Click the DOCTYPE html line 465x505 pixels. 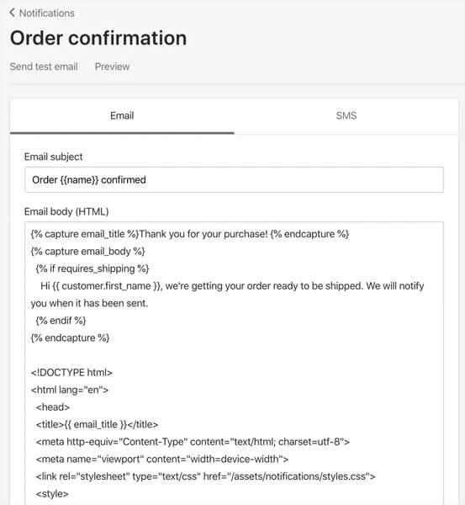(71, 373)
